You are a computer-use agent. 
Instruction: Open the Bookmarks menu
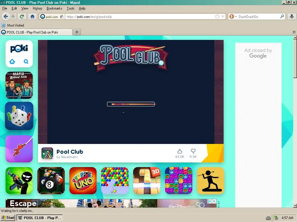[54, 8]
